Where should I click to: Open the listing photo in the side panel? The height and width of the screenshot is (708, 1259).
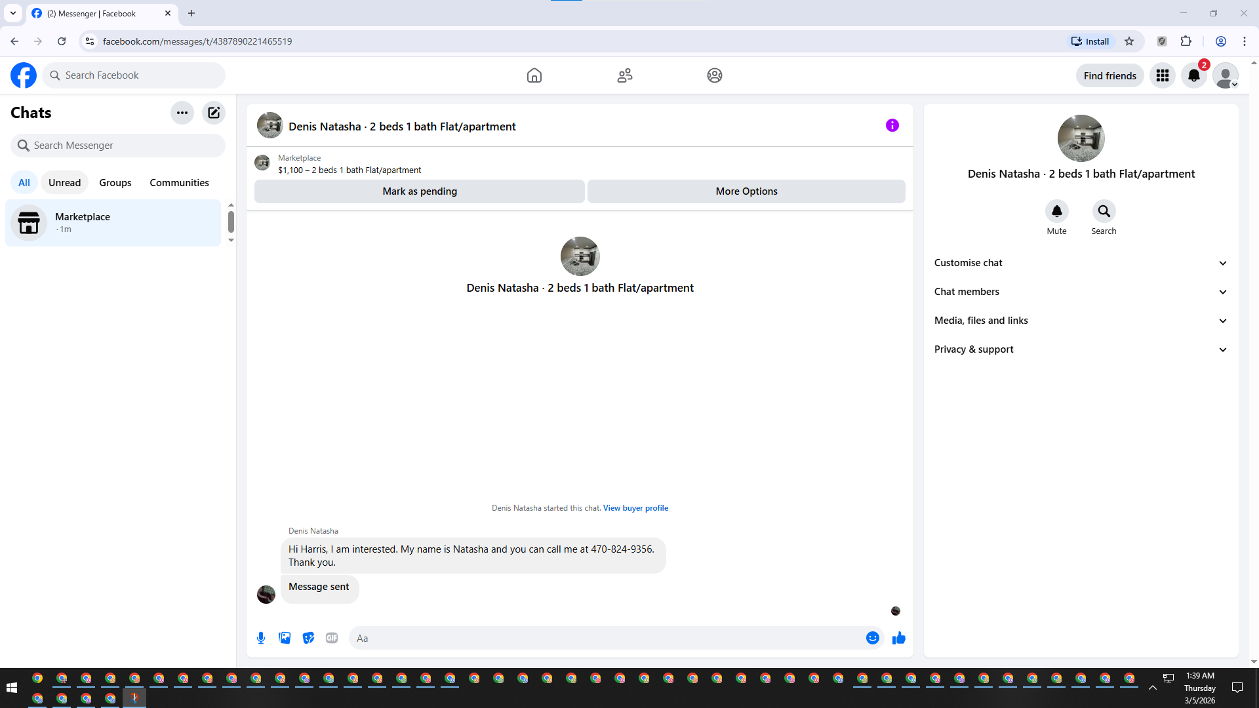(1081, 138)
